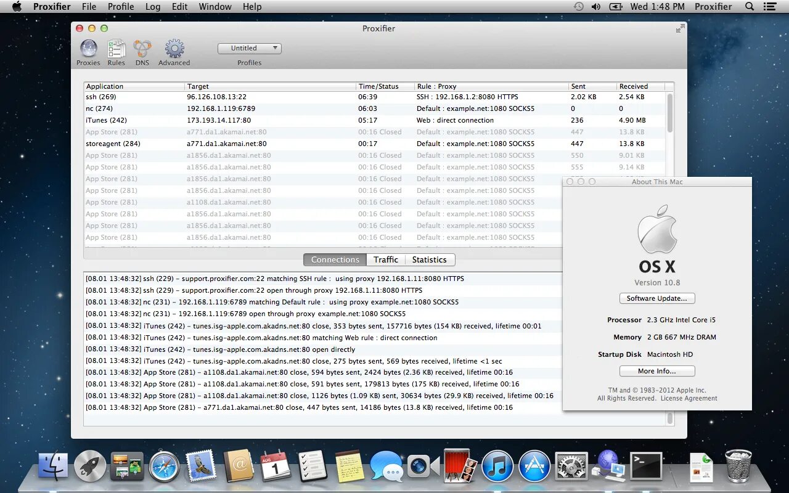This screenshot has height=493, width=789.
Task: Sort by Time/Status column header
Action: tap(385, 86)
